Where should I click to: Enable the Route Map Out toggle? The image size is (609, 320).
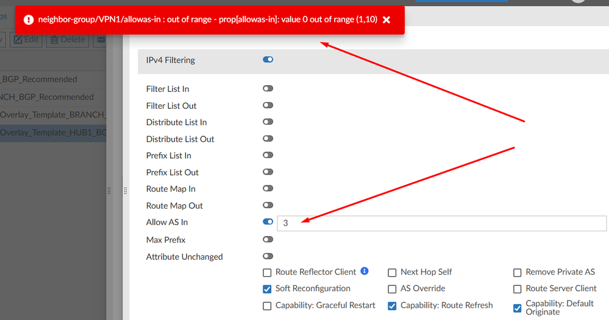[x=268, y=206]
